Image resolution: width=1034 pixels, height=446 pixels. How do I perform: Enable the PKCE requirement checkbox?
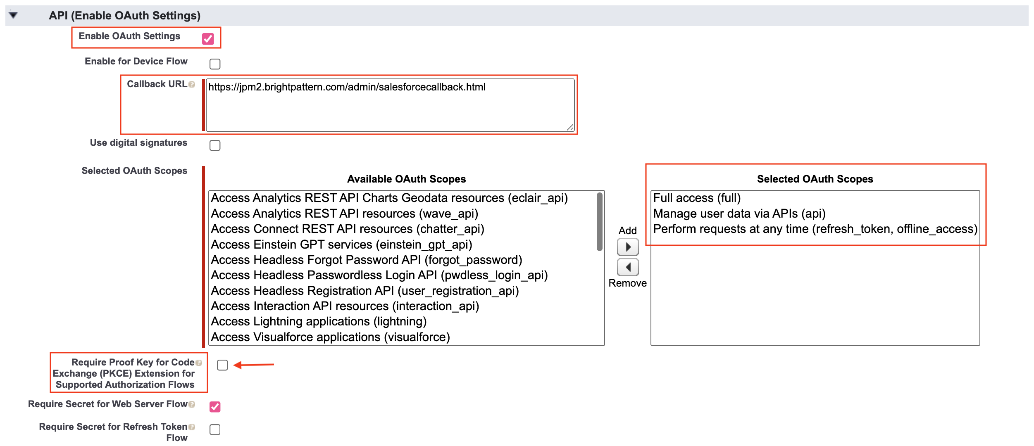[222, 365]
